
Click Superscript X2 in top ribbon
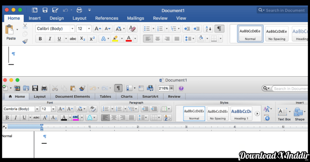pyautogui.click(x=92, y=39)
